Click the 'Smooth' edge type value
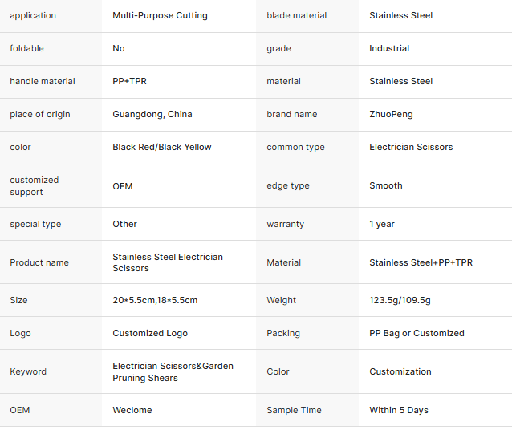This screenshot has height=430, width=512. pos(386,185)
